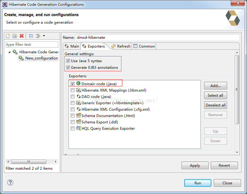Close the configurations dialog via the Close button
This screenshot has height=194, width=247.
point(227,183)
